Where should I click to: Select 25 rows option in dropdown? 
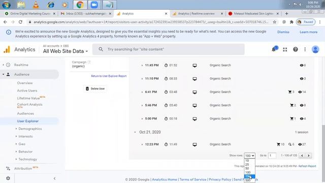249,165
